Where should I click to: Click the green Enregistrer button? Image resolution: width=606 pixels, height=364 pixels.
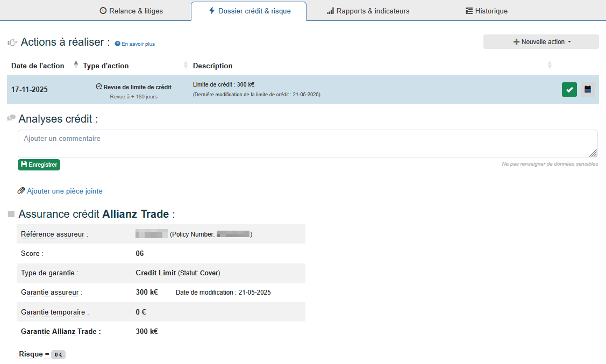coord(39,165)
